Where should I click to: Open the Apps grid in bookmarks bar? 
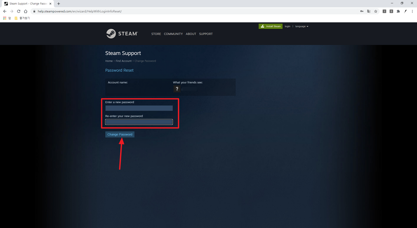pyautogui.click(x=5, y=18)
